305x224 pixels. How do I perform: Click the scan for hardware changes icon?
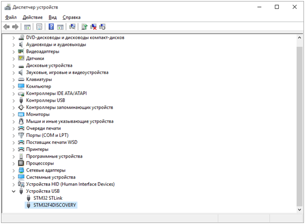72,27
